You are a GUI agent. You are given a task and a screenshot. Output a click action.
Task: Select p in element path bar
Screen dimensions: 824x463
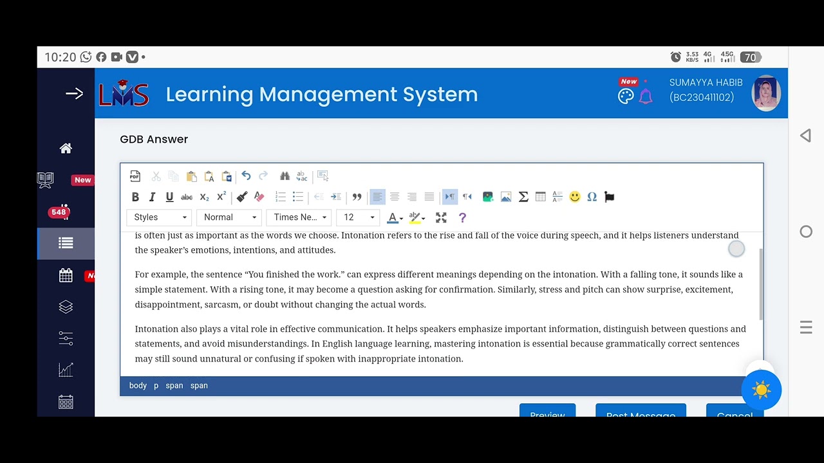tap(156, 386)
